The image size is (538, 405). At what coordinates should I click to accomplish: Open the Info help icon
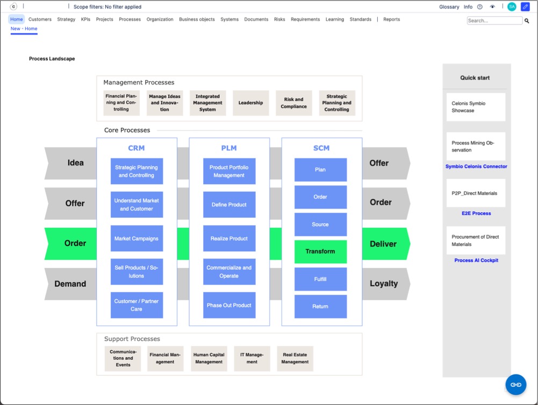479,7
